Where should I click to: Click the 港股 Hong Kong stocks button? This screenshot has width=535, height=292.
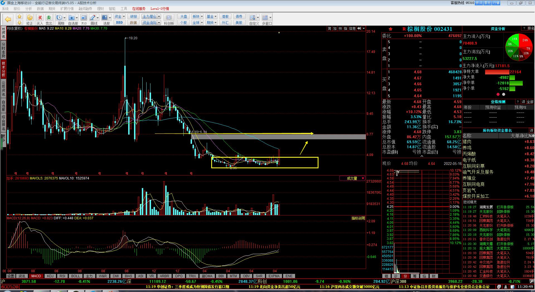(225, 16)
